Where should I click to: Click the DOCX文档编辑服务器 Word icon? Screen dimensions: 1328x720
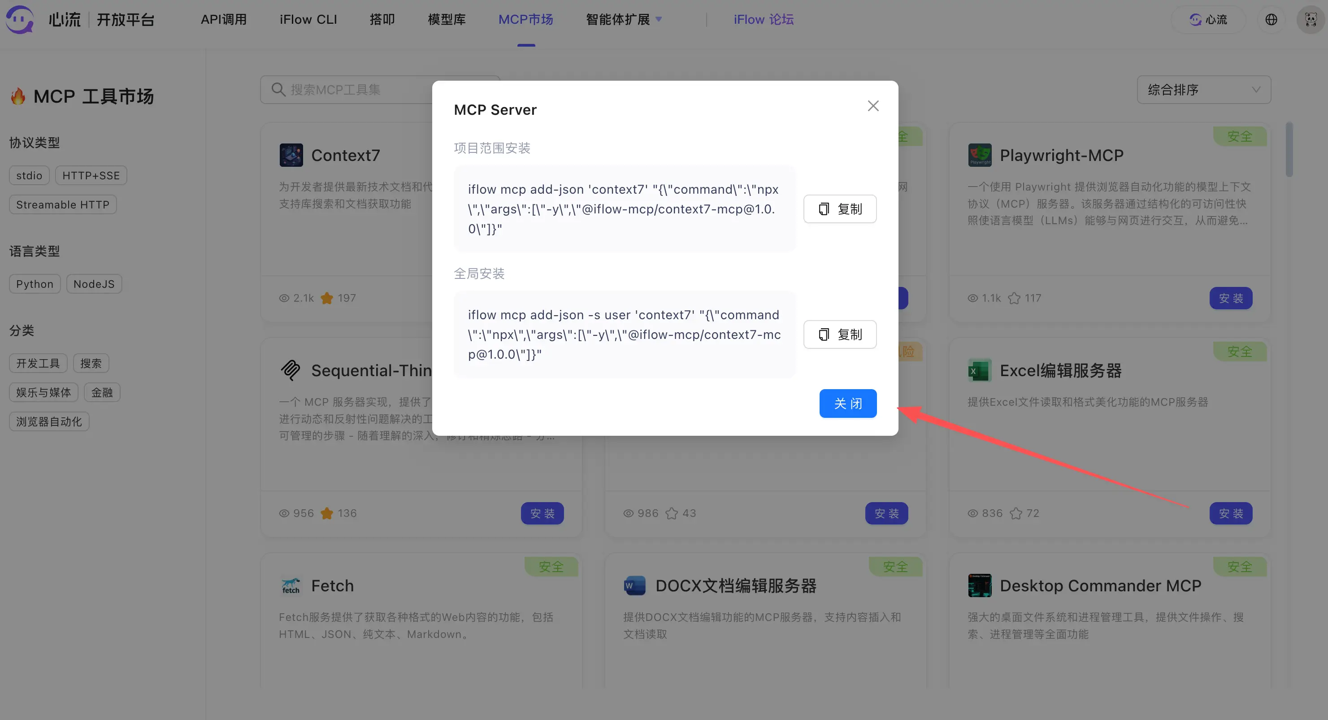tap(634, 586)
